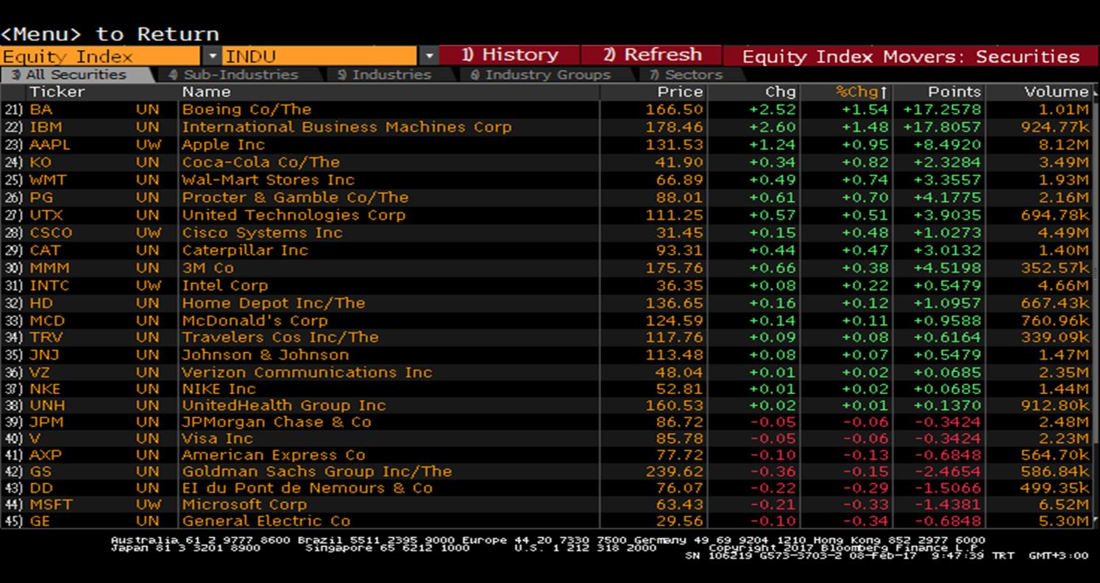
Task: Click Johnson & Johnson name
Action: click(x=265, y=355)
